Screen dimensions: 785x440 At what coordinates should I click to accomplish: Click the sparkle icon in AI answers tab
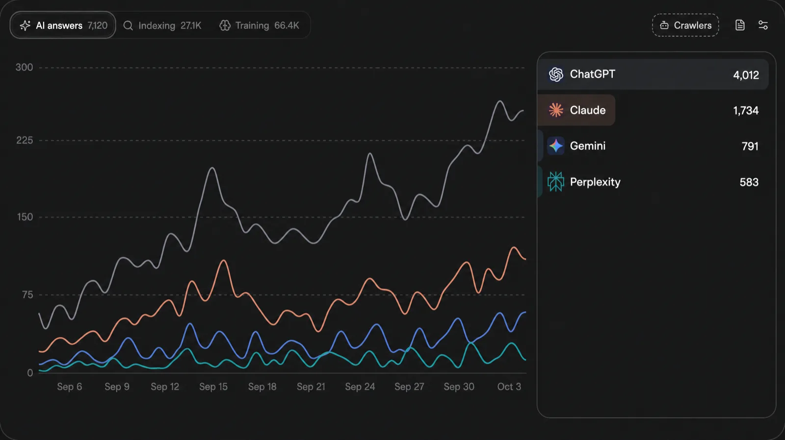25,25
